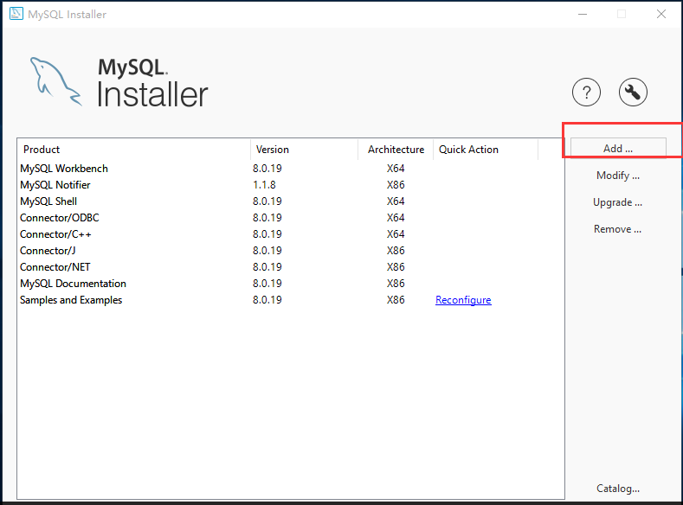
Task: Click the Add ... button
Action: tap(618, 149)
